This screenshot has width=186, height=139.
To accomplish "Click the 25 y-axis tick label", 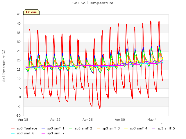I will click(x=19, y=51).
